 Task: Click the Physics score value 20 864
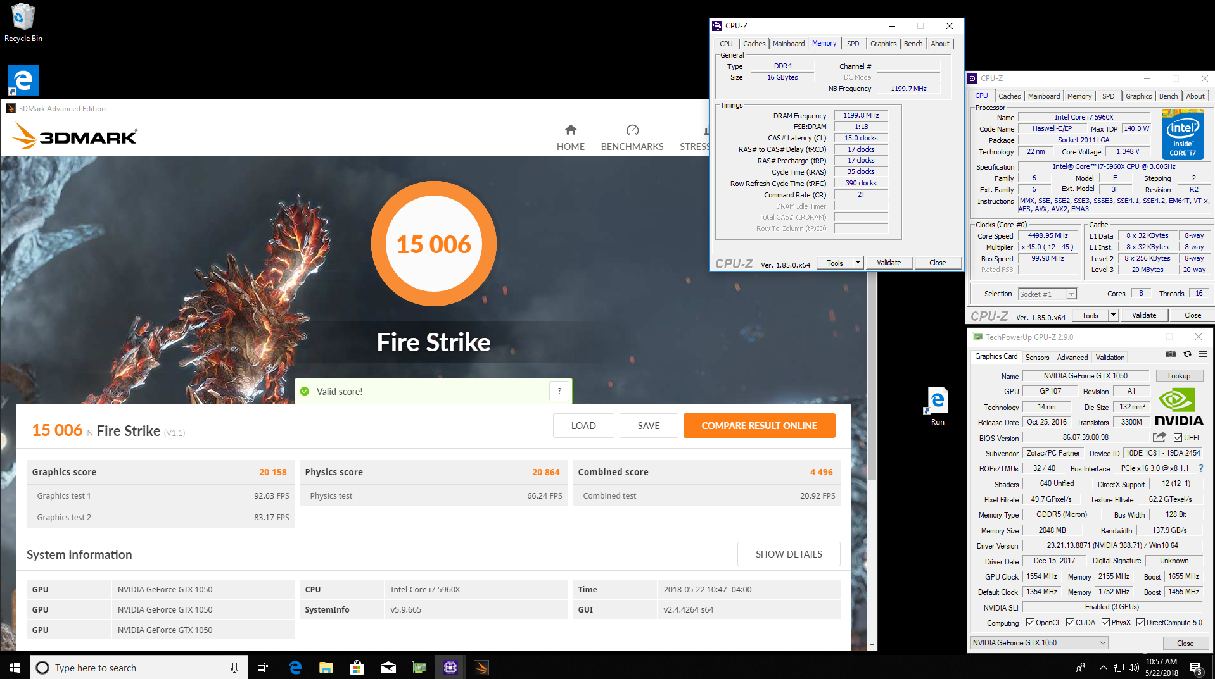(x=545, y=472)
